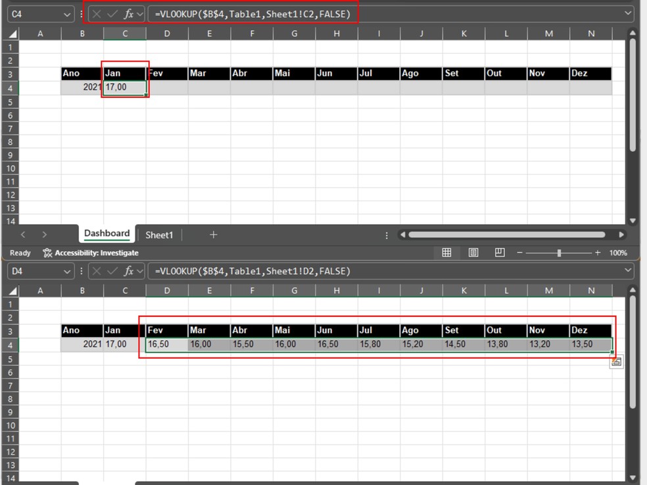Open Name Box dropdown showing C4
This screenshot has height=485, width=647.
pyautogui.click(x=67, y=14)
